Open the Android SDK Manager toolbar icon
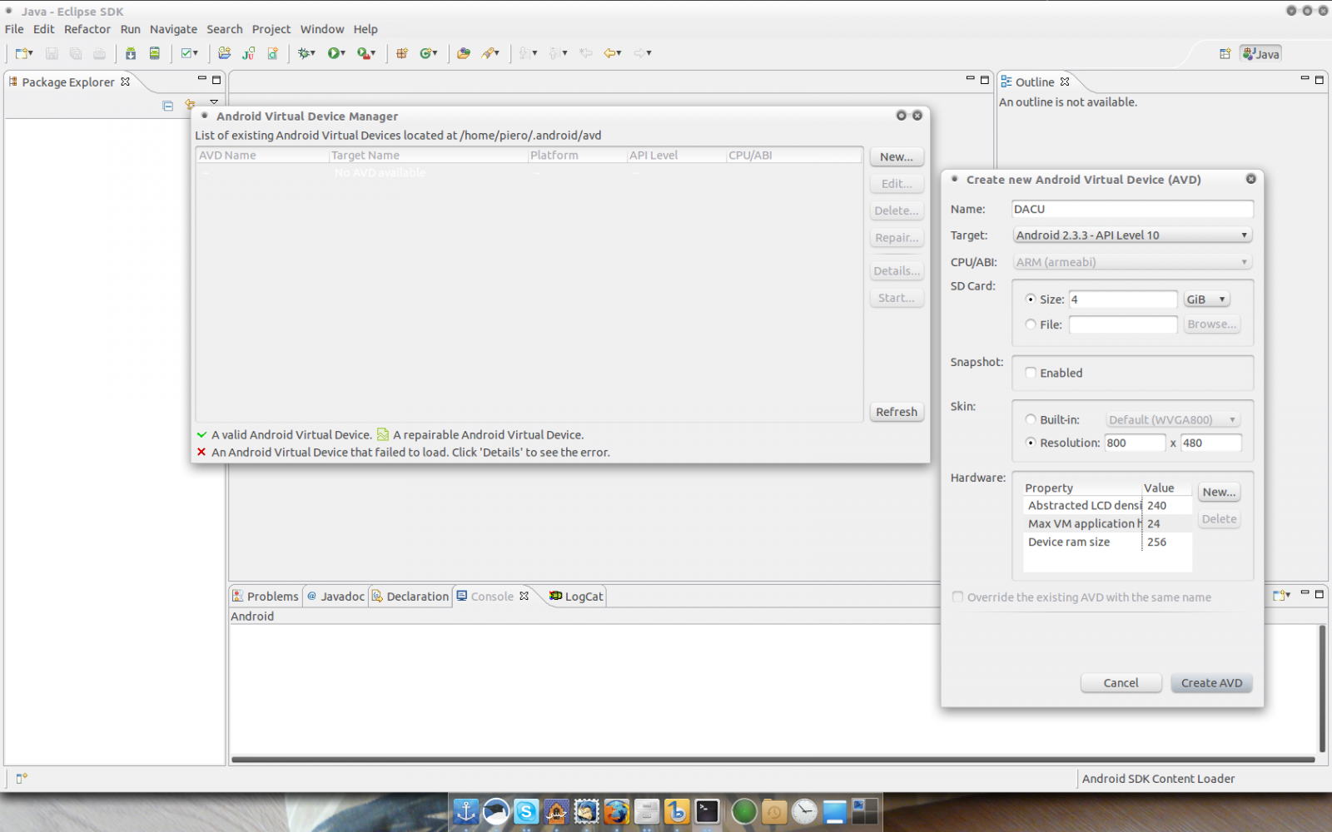Viewport: 1332px width, 832px height. [131, 53]
